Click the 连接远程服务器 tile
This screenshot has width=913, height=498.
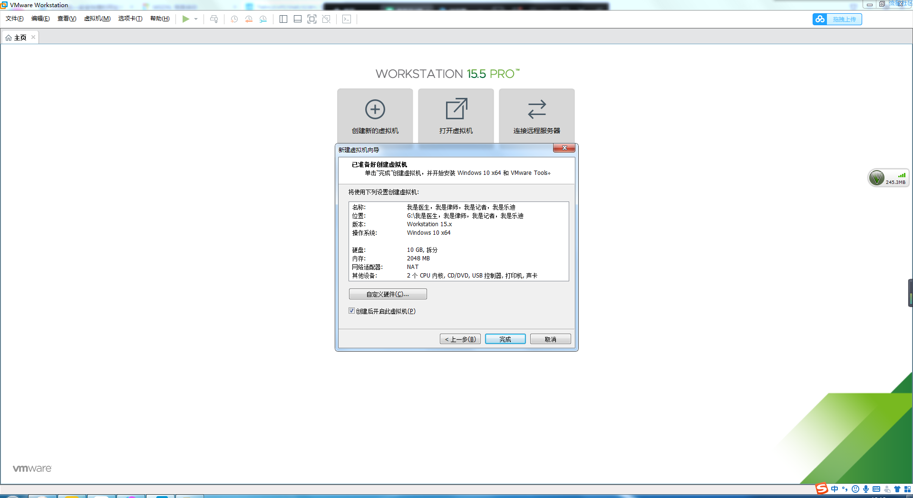click(537, 115)
